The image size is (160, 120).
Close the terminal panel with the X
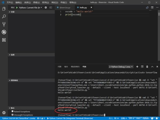[157, 67]
